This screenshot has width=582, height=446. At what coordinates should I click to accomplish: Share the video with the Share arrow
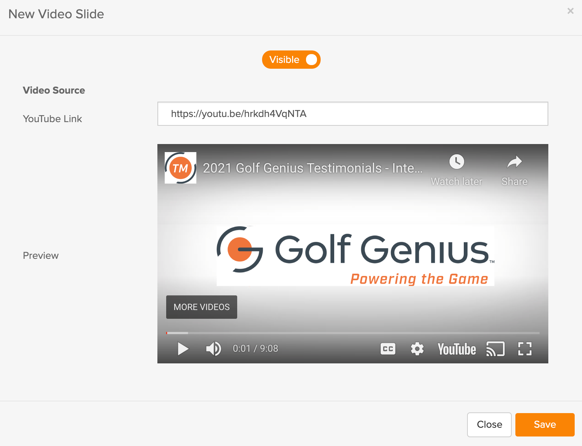[x=514, y=170]
